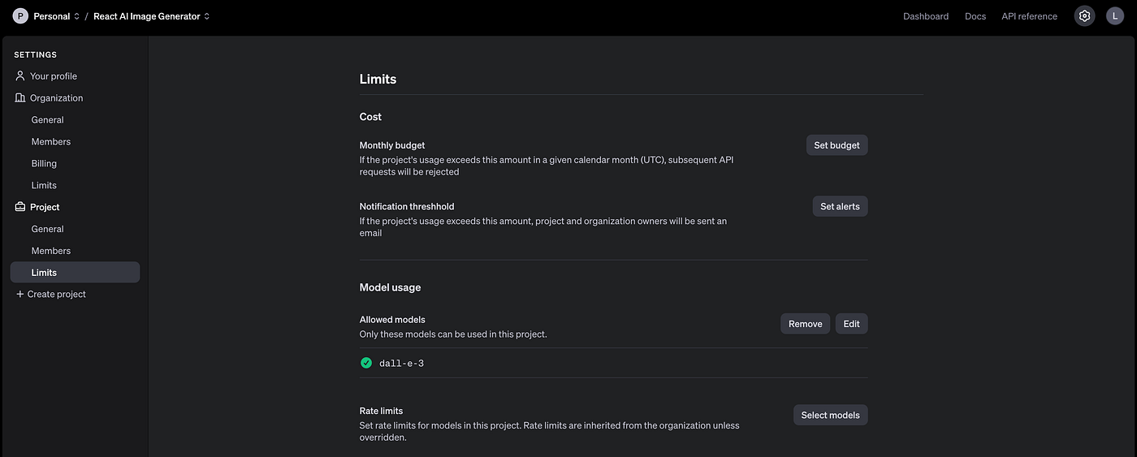Open Organization Billing settings
This screenshot has width=1137, height=457.
[x=44, y=163]
